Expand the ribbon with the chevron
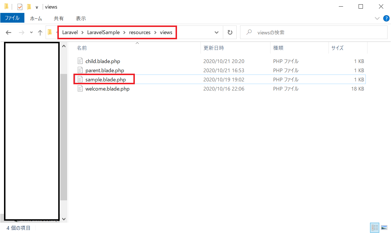This screenshot has width=391, height=233. click(377, 18)
